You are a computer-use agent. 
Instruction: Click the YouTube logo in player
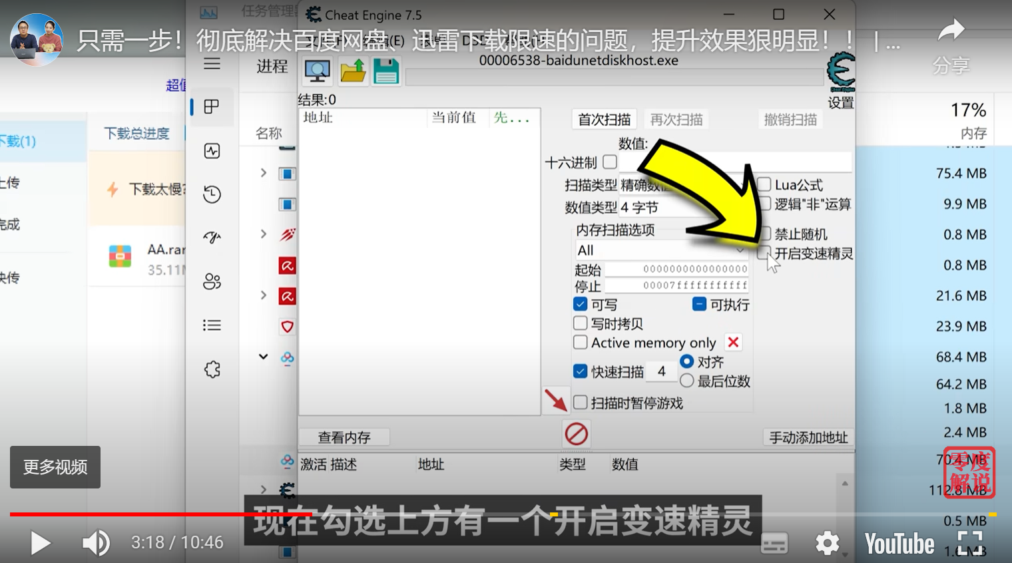tap(899, 544)
